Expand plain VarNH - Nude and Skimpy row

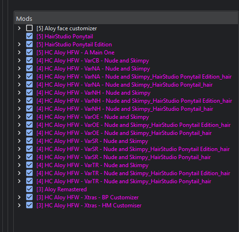(19, 93)
